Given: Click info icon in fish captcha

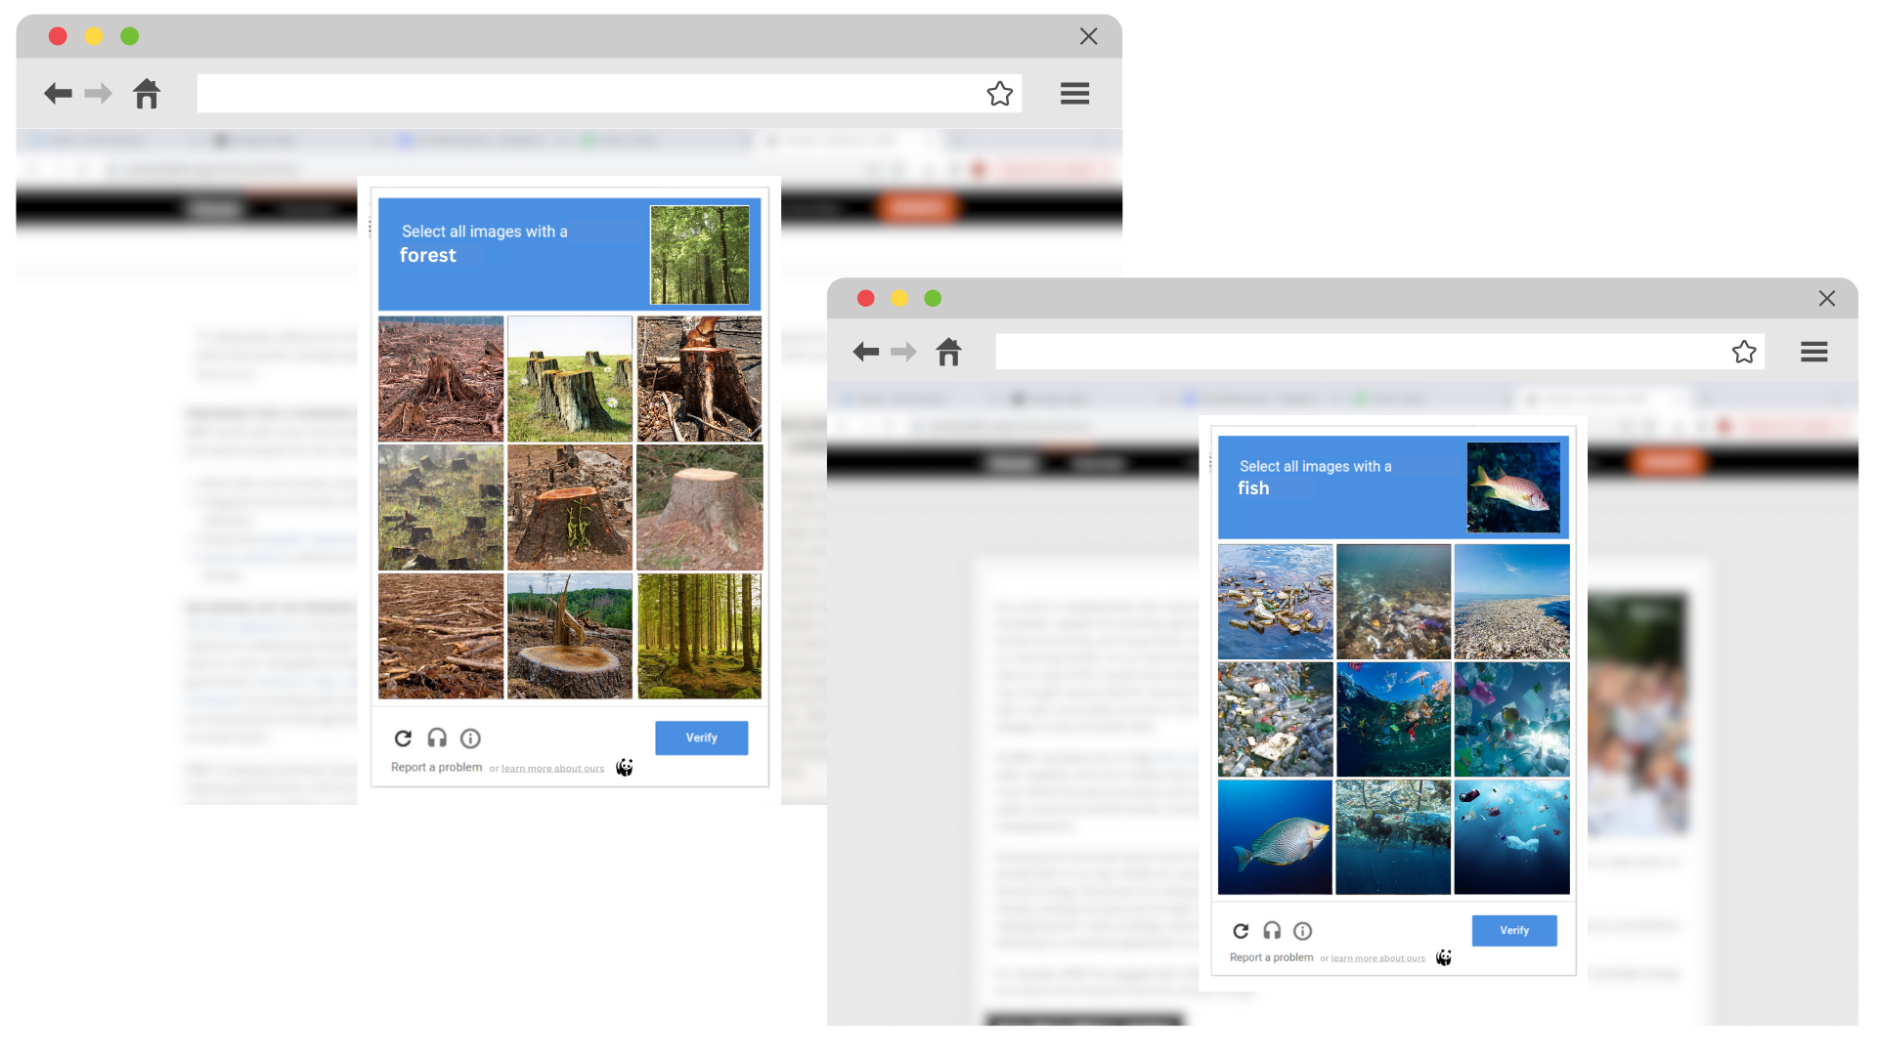Looking at the screenshot, I should click(1302, 931).
